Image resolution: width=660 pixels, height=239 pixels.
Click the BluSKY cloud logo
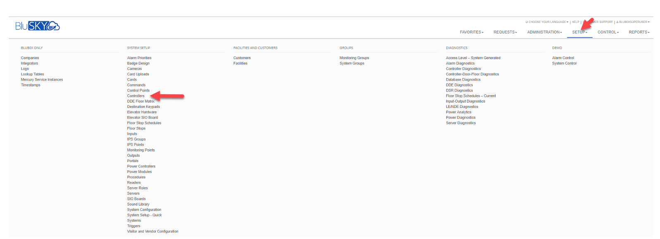click(38, 26)
